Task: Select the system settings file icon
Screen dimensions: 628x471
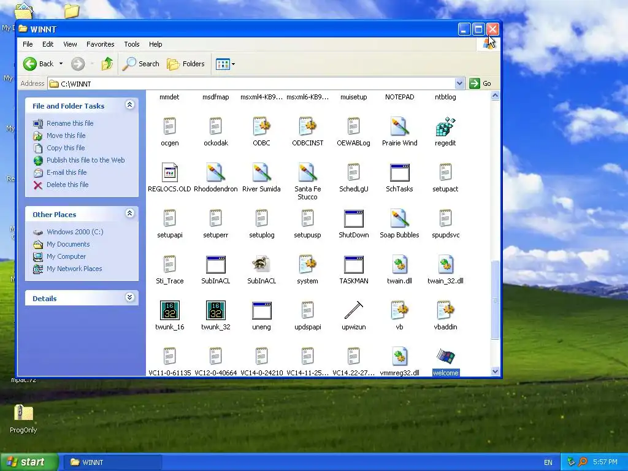Action: pyautogui.click(x=308, y=265)
